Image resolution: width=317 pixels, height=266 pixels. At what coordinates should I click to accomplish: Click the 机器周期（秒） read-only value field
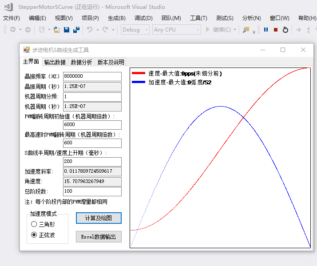(x=92, y=107)
